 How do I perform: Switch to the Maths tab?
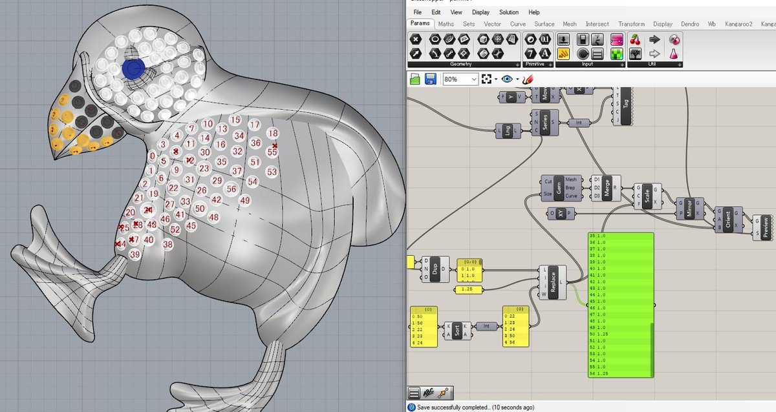[446, 24]
